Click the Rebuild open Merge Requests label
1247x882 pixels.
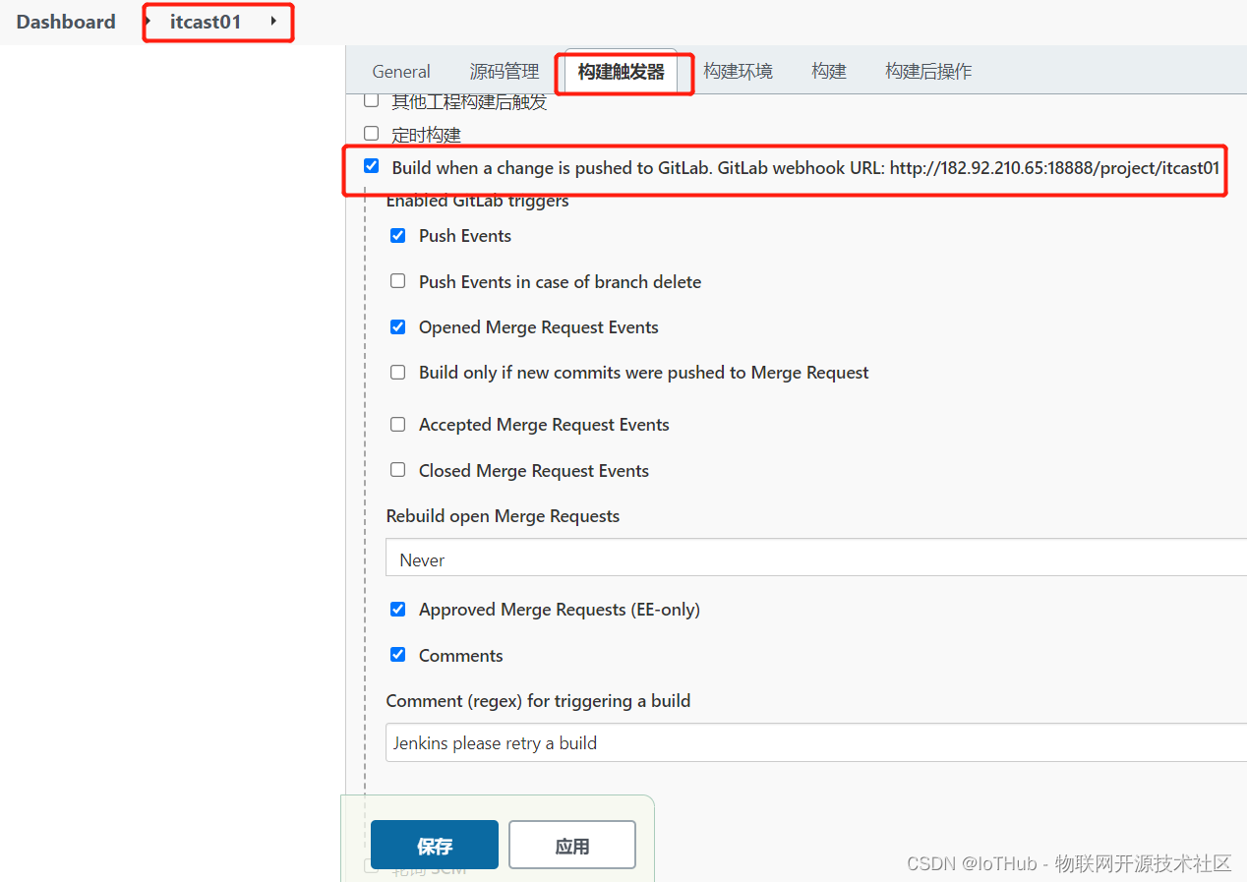pos(503,516)
